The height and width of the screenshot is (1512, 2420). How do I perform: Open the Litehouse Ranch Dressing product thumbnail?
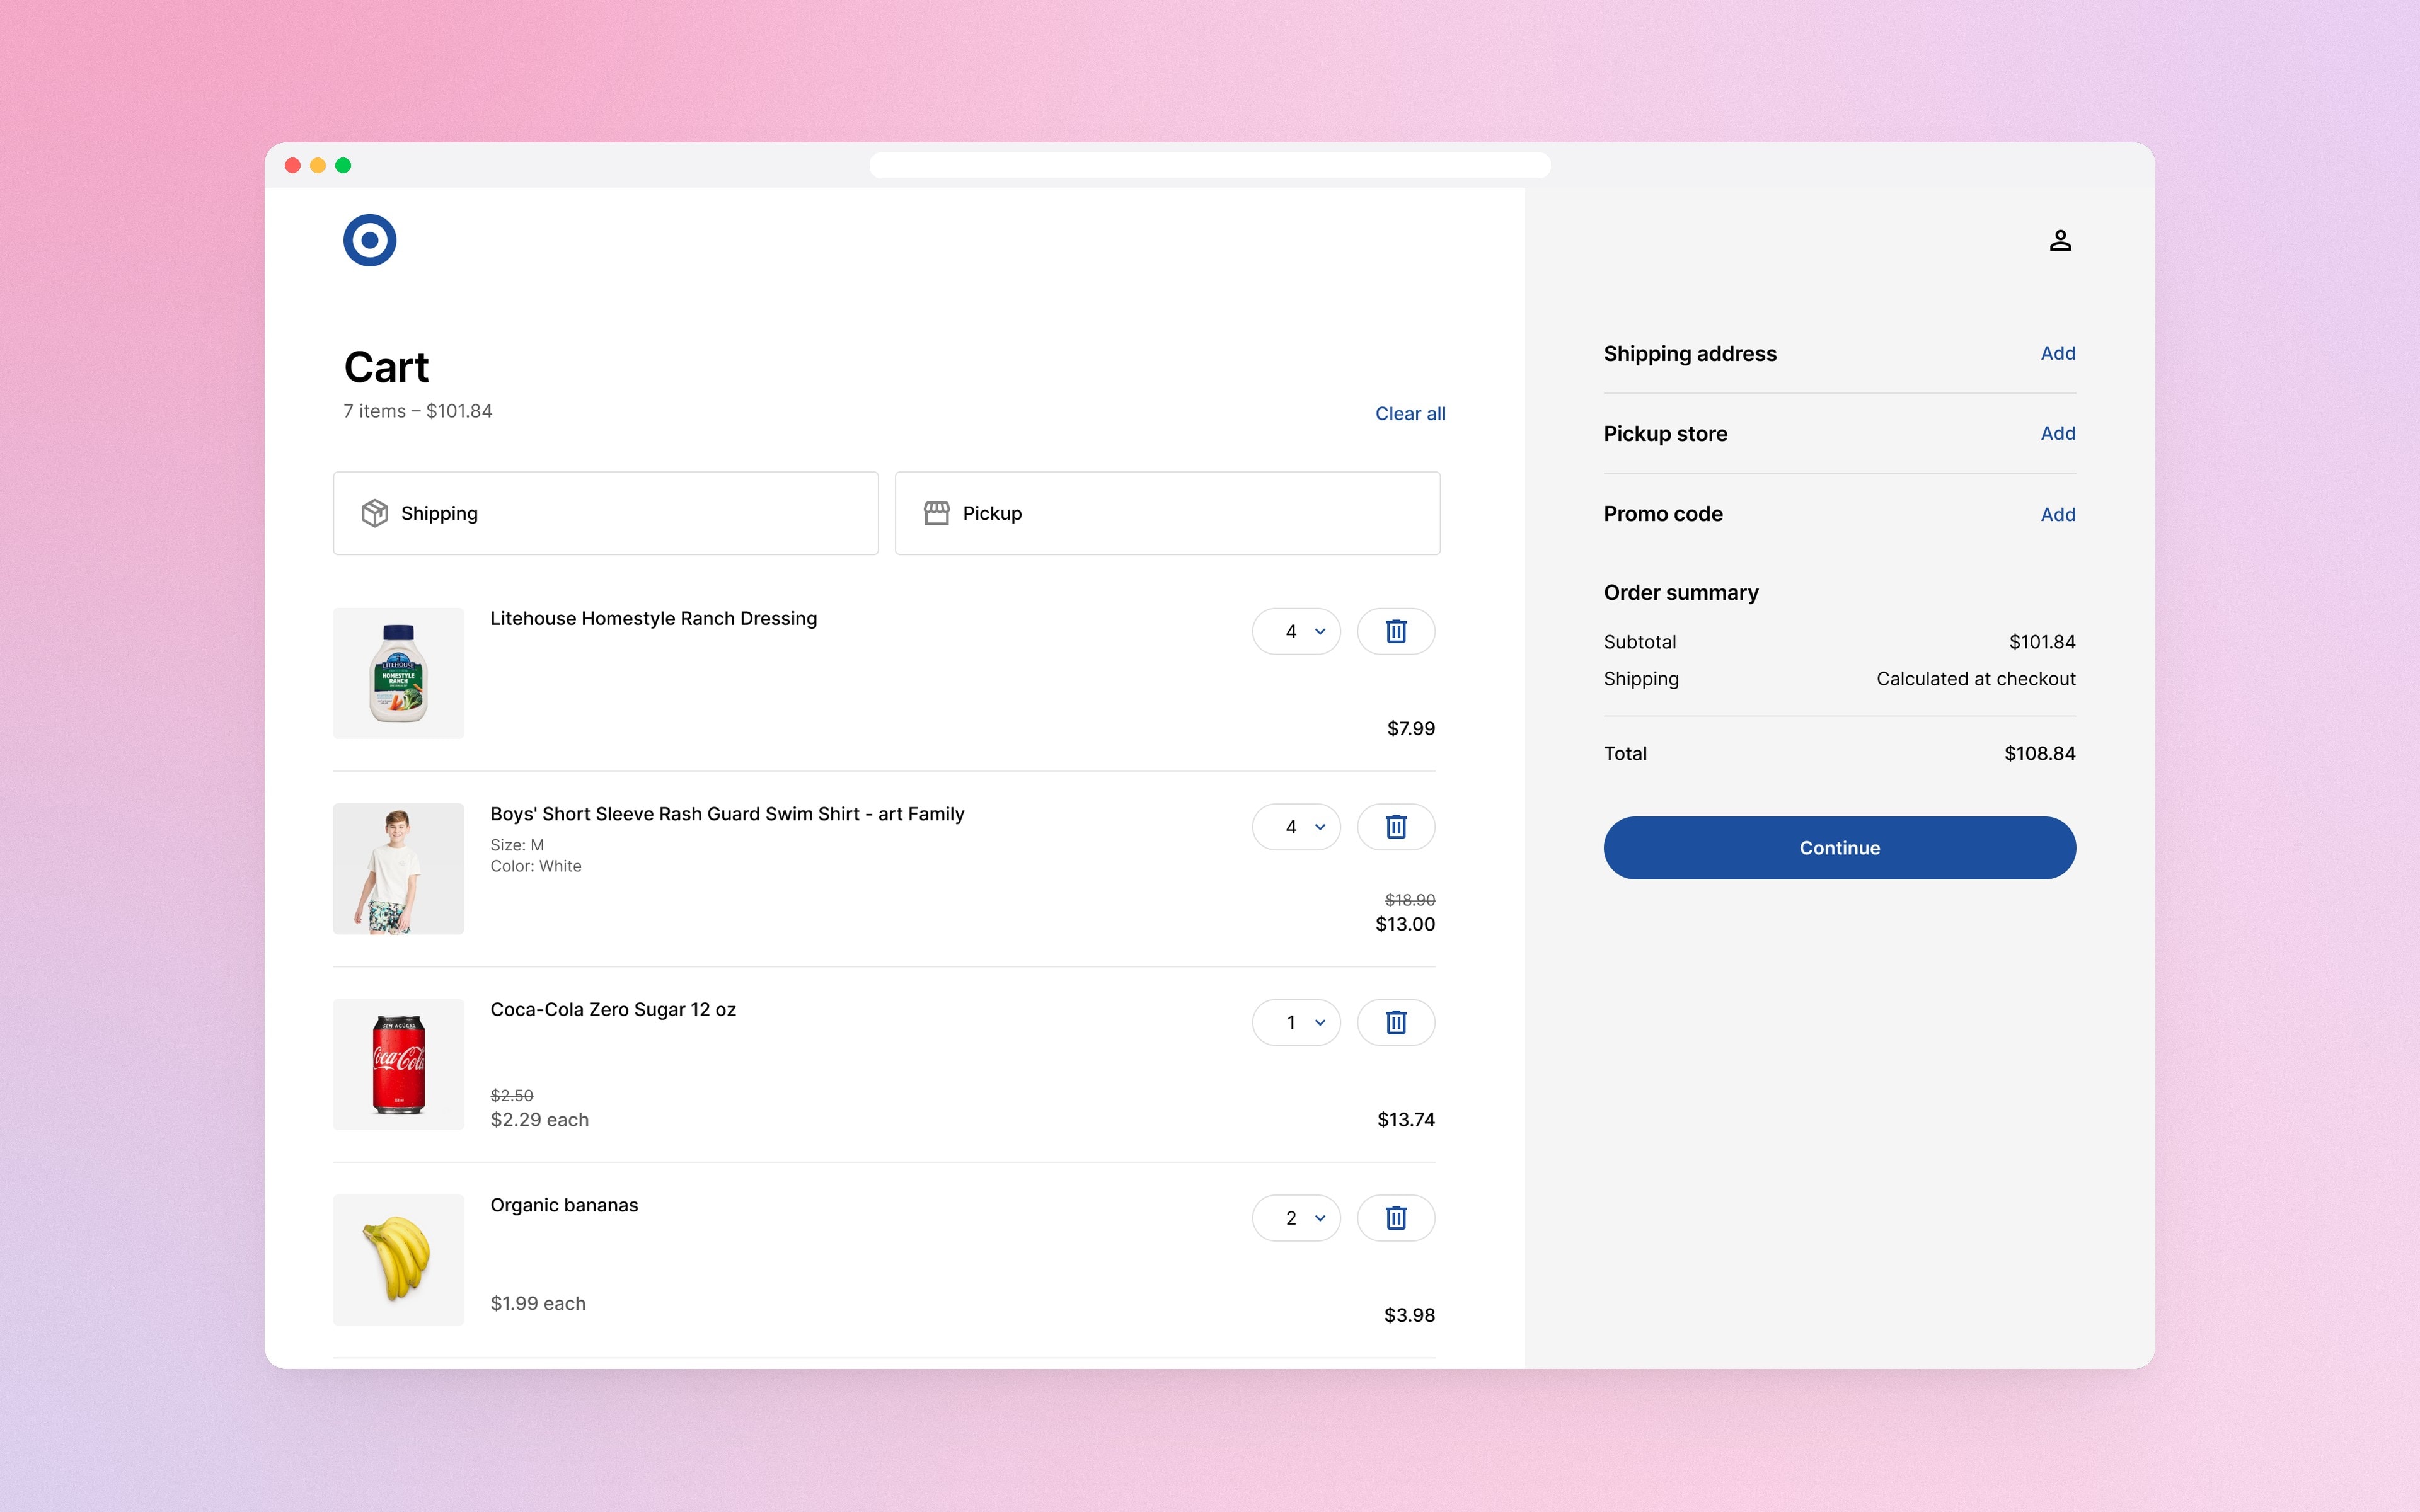tap(398, 673)
